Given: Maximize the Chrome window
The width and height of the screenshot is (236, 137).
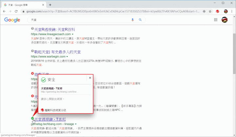Looking at the screenshot, I should (223, 3).
